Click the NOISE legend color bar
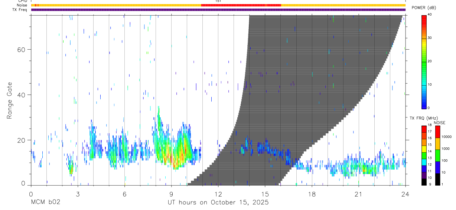 (x=438, y=155)
